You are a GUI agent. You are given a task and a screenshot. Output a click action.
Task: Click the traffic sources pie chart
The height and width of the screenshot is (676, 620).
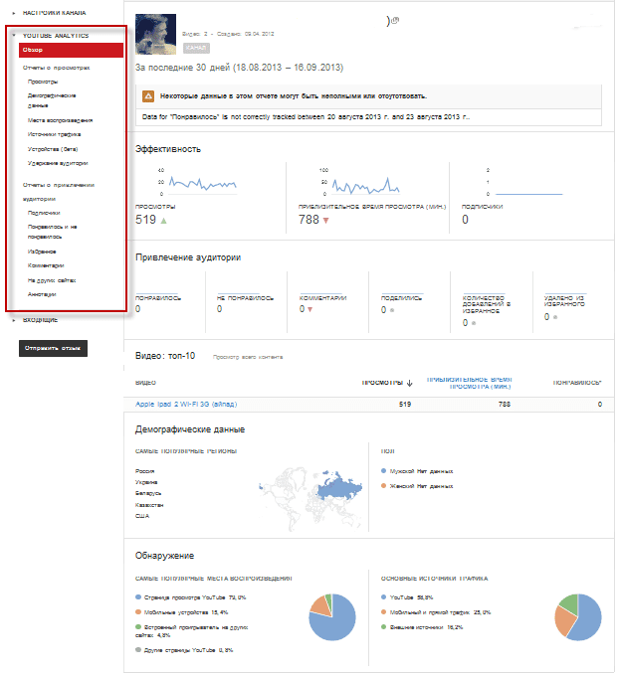(x=578, y=614)
